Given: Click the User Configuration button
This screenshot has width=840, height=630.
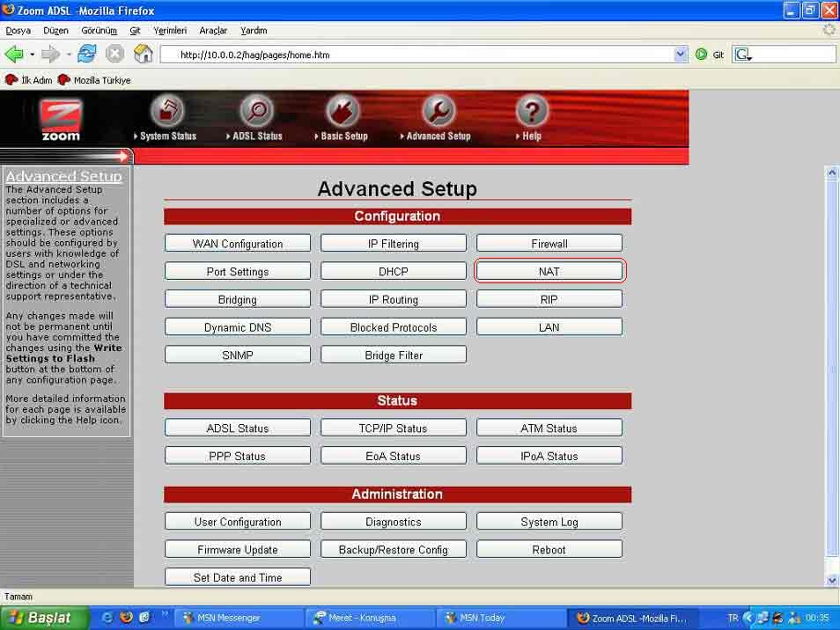Looking at the screenshot, I should coord(238,522).
